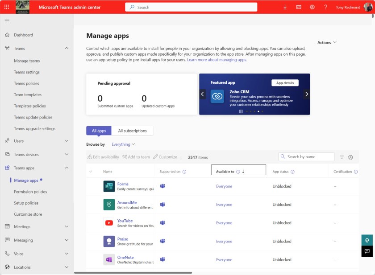Pause the featured app carousel
The width and height of the screenshot is (375, 275).
point(241,111)
